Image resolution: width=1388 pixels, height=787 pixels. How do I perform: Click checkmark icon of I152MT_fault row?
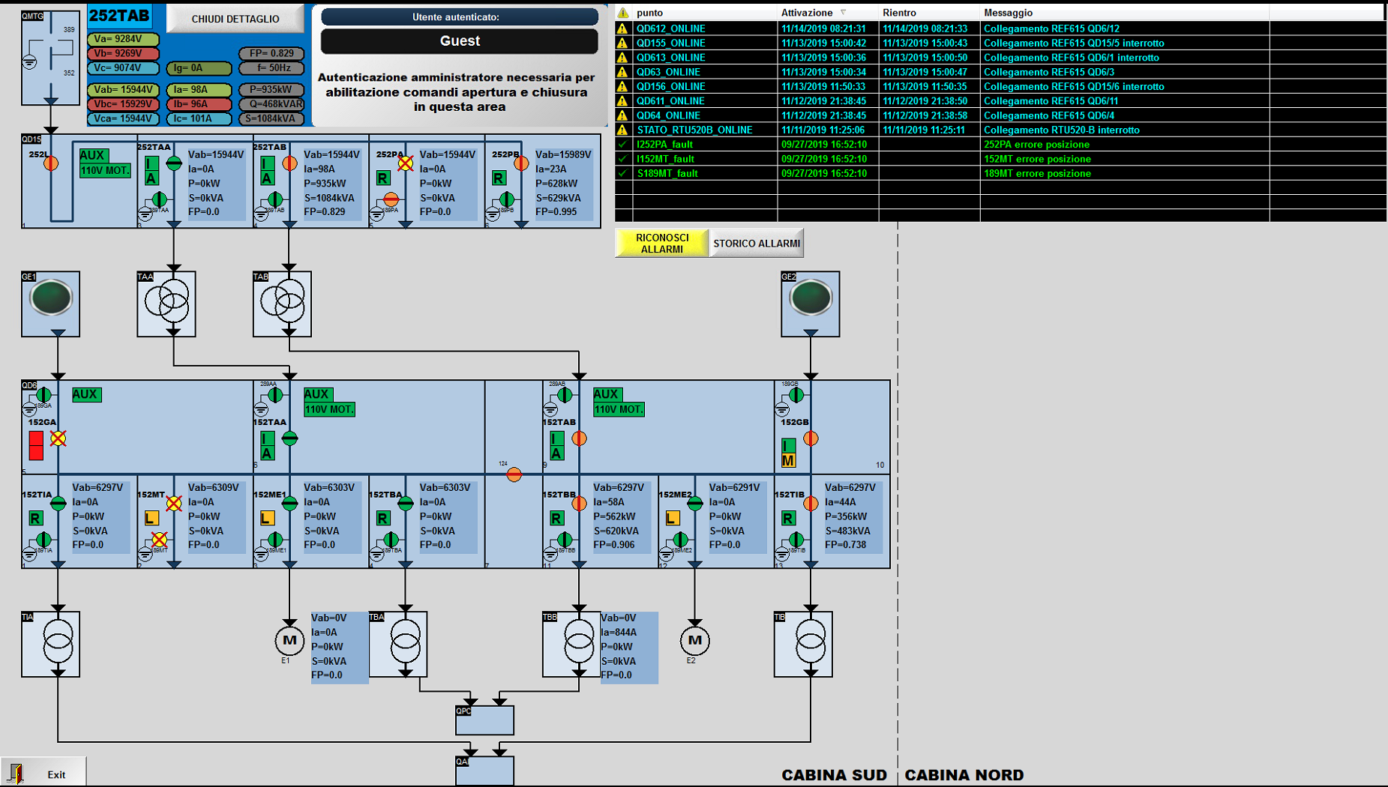(x=622, y=159)
